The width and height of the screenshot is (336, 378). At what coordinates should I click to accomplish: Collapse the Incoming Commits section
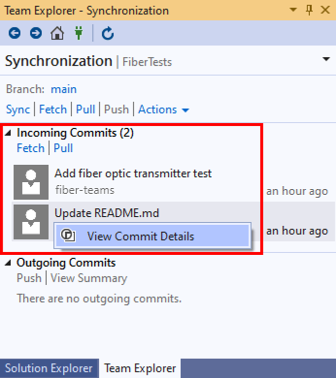[x=8, y=133]
